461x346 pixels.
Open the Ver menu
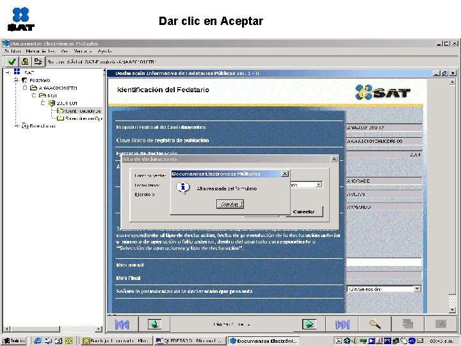(x=65, y=51)
